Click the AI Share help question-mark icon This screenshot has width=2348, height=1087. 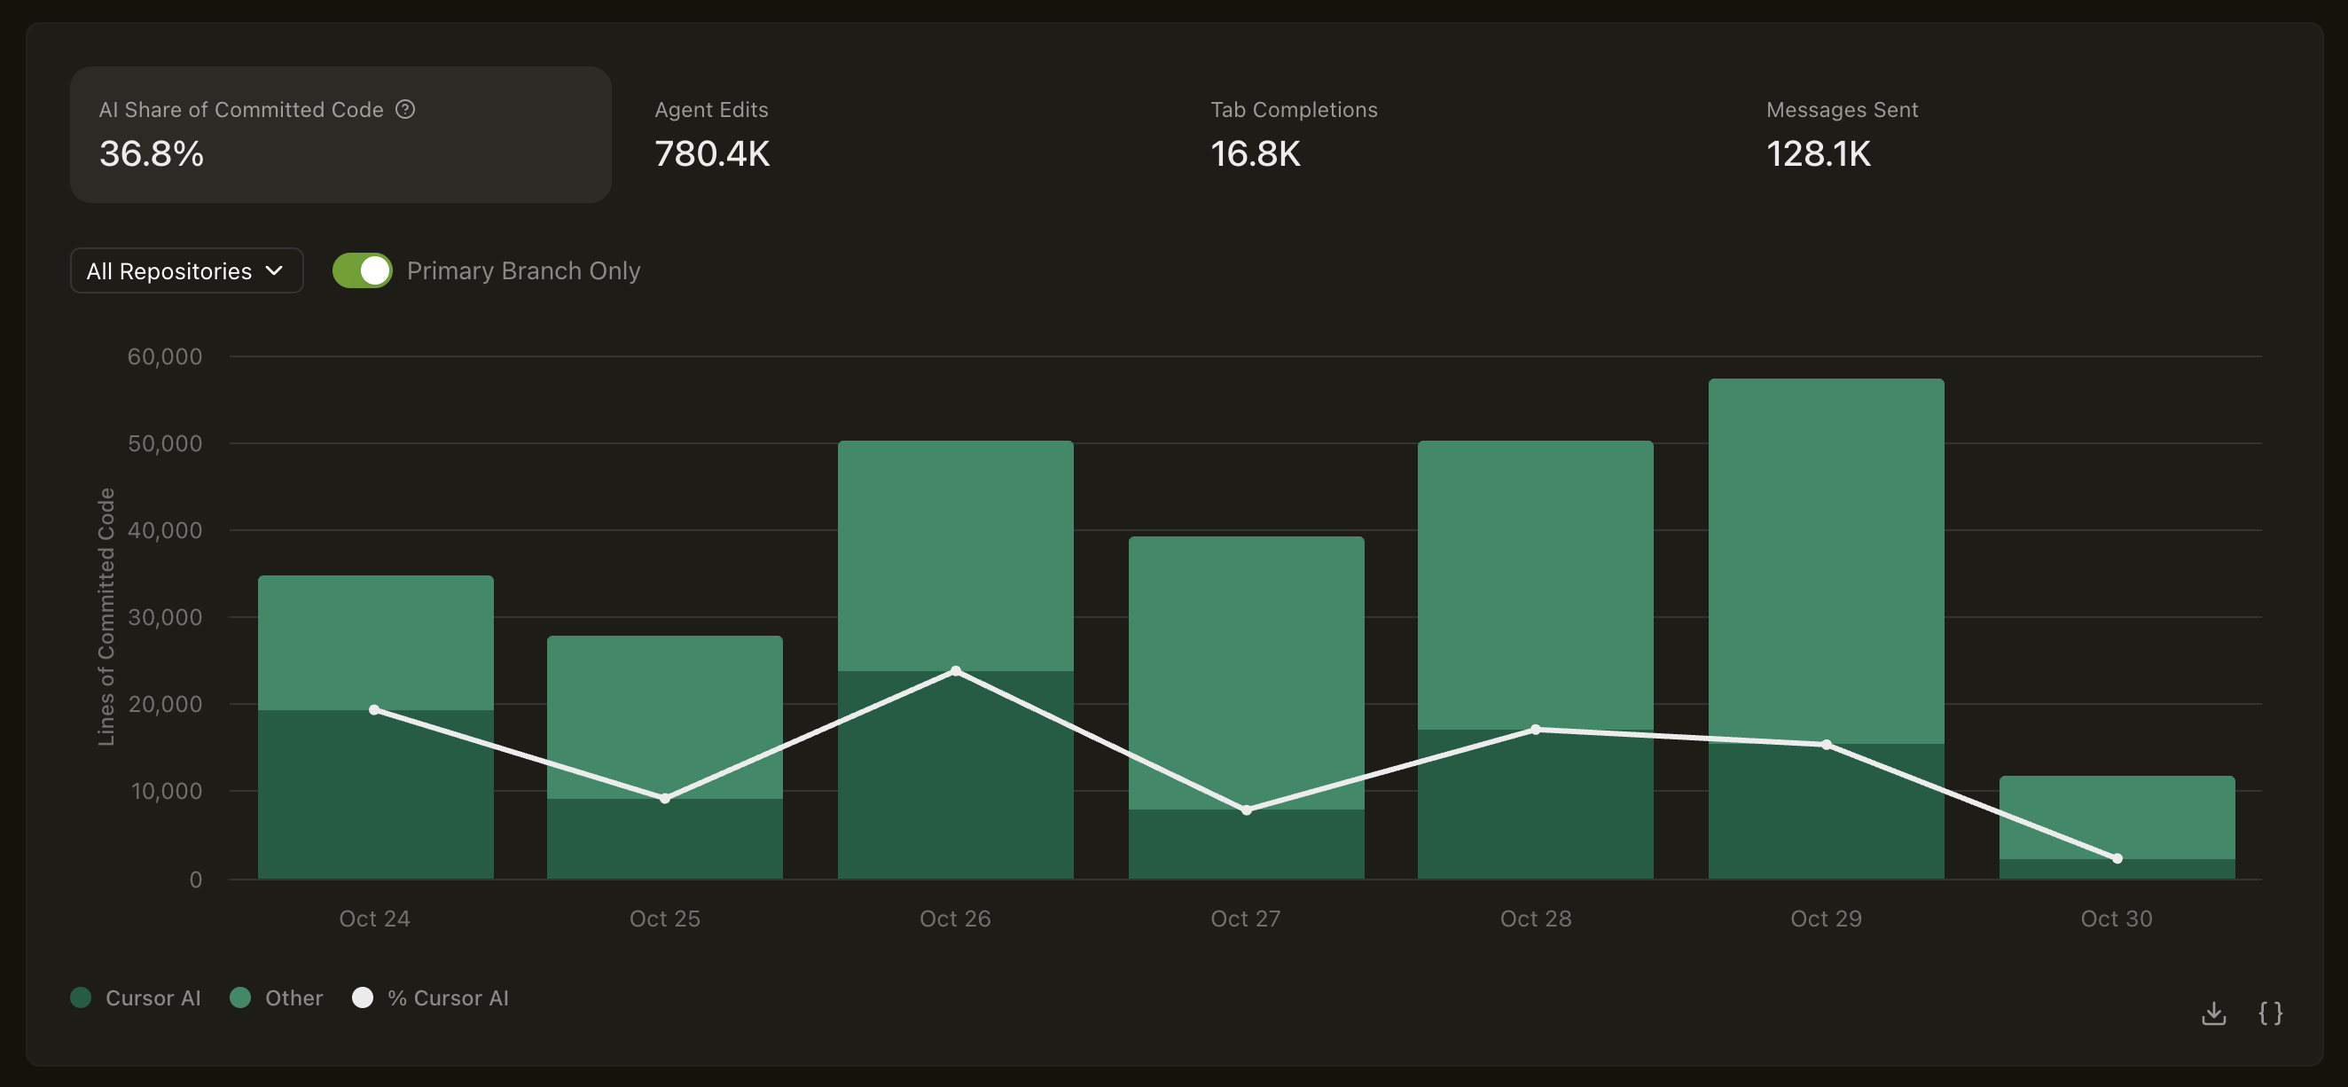[405, 109]
